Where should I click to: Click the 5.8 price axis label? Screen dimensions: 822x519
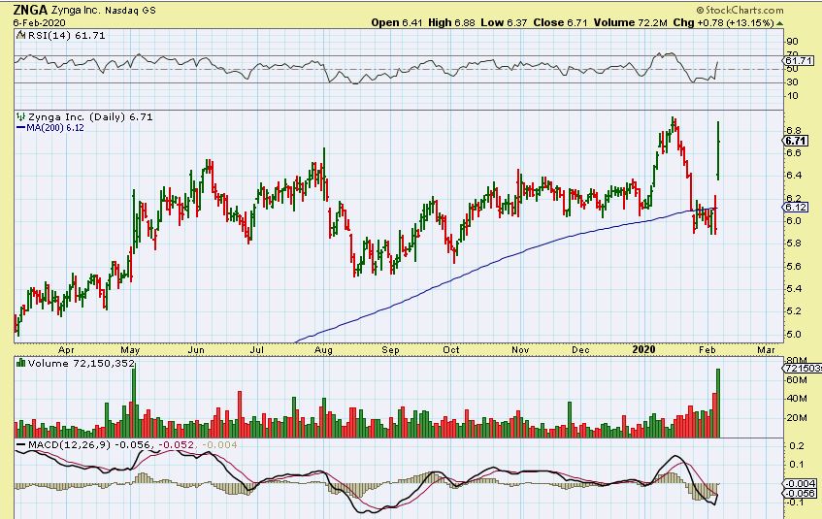793,243
